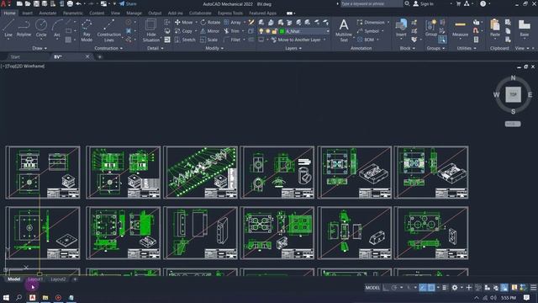
Task: Click the Group tool
Action: click(431, 28)
